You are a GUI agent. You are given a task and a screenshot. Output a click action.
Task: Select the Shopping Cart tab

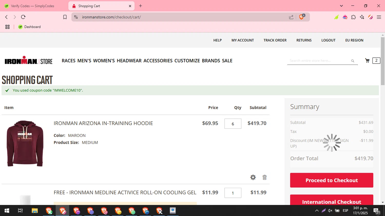[102, 6]
